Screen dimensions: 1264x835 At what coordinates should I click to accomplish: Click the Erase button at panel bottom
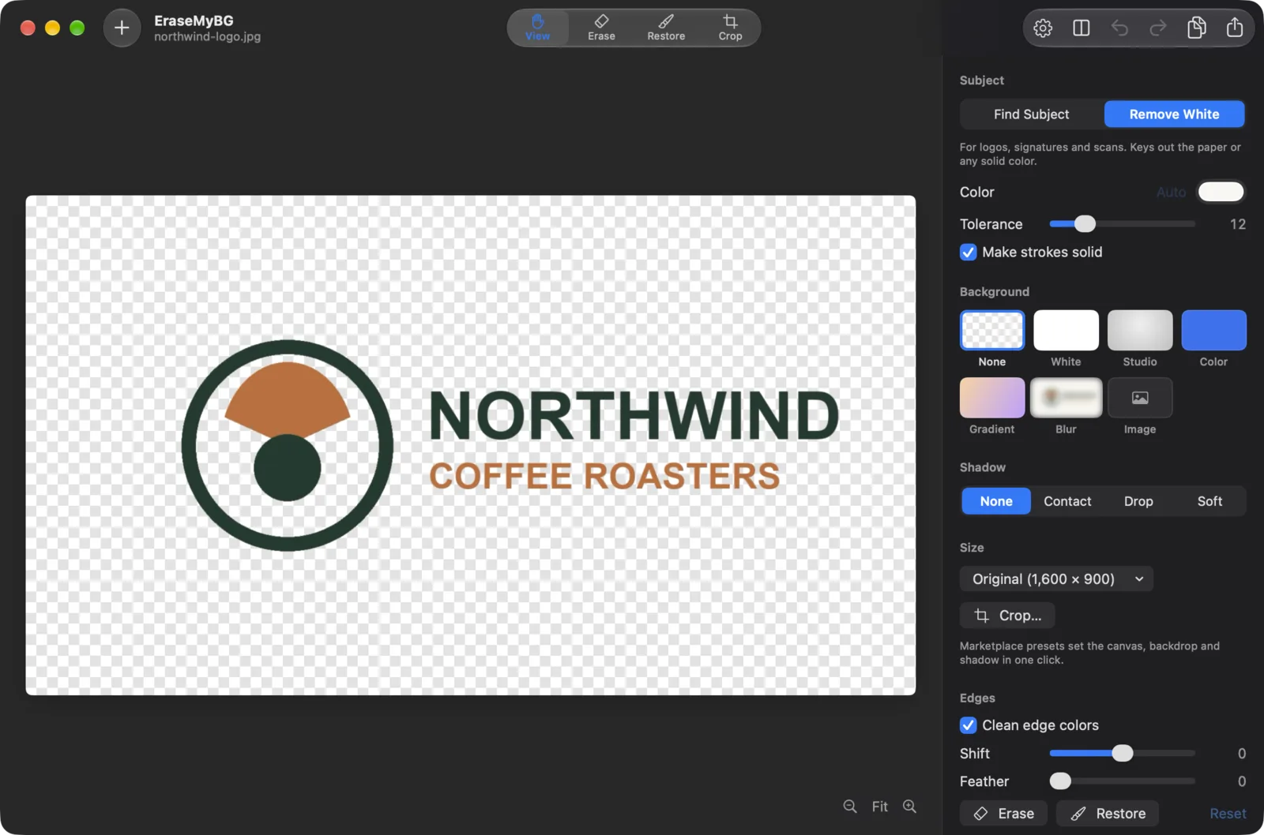tap(1003, 813)
